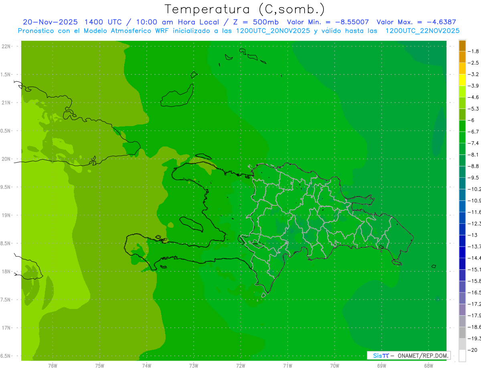This screenshot has width=481, height=371.
Task: Click the 17N latitude label
Action: 6,328
